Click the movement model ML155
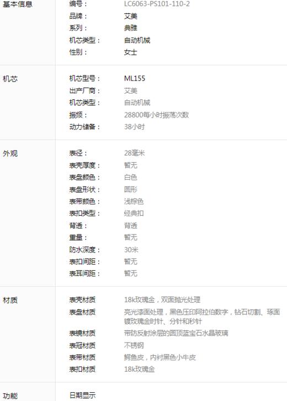This screenshot has height=401, width=287. coord(135,78)
